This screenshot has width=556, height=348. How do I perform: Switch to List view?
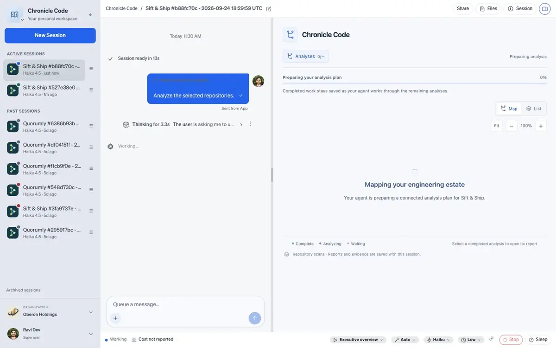(x=534, y=109)
